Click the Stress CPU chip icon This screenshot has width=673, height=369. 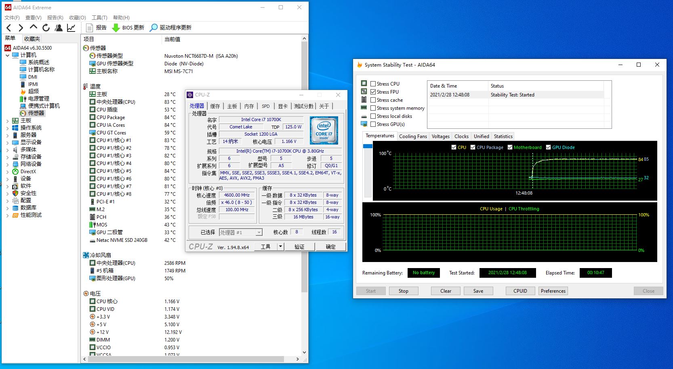point(364,84)
